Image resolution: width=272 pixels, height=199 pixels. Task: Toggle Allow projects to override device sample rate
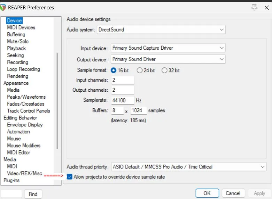(x=70, y=177)
